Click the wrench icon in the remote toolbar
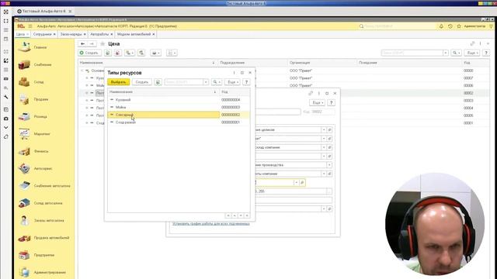Screen dimensions: 497x279 [x=6, y=97]
